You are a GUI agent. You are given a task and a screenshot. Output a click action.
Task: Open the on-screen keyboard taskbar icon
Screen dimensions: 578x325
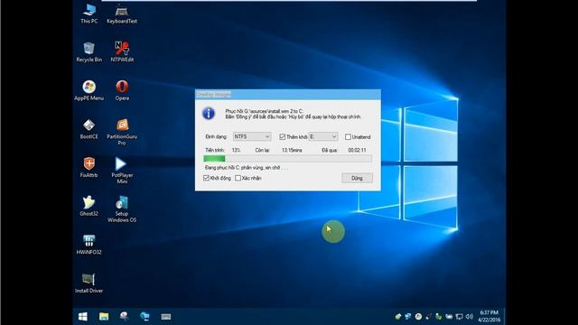point(166,317)
